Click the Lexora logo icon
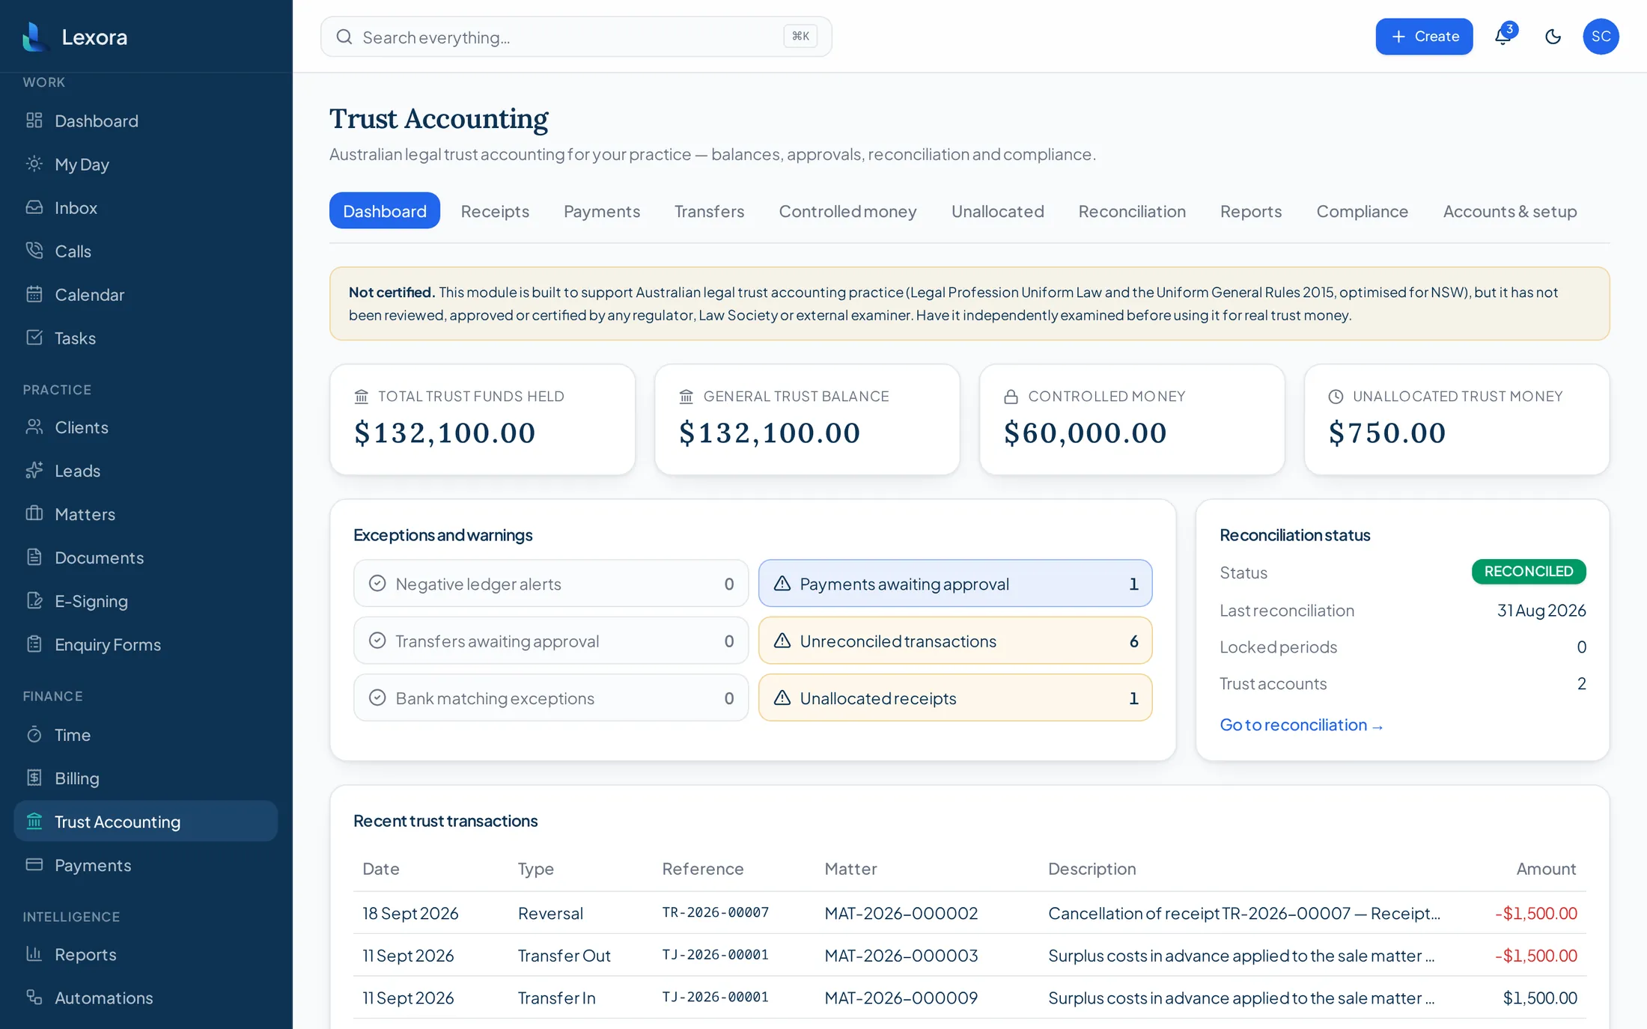Image resolution: width=1647 pixels, height=1029 pixels. pyautogui.click(x=34, y=37)
